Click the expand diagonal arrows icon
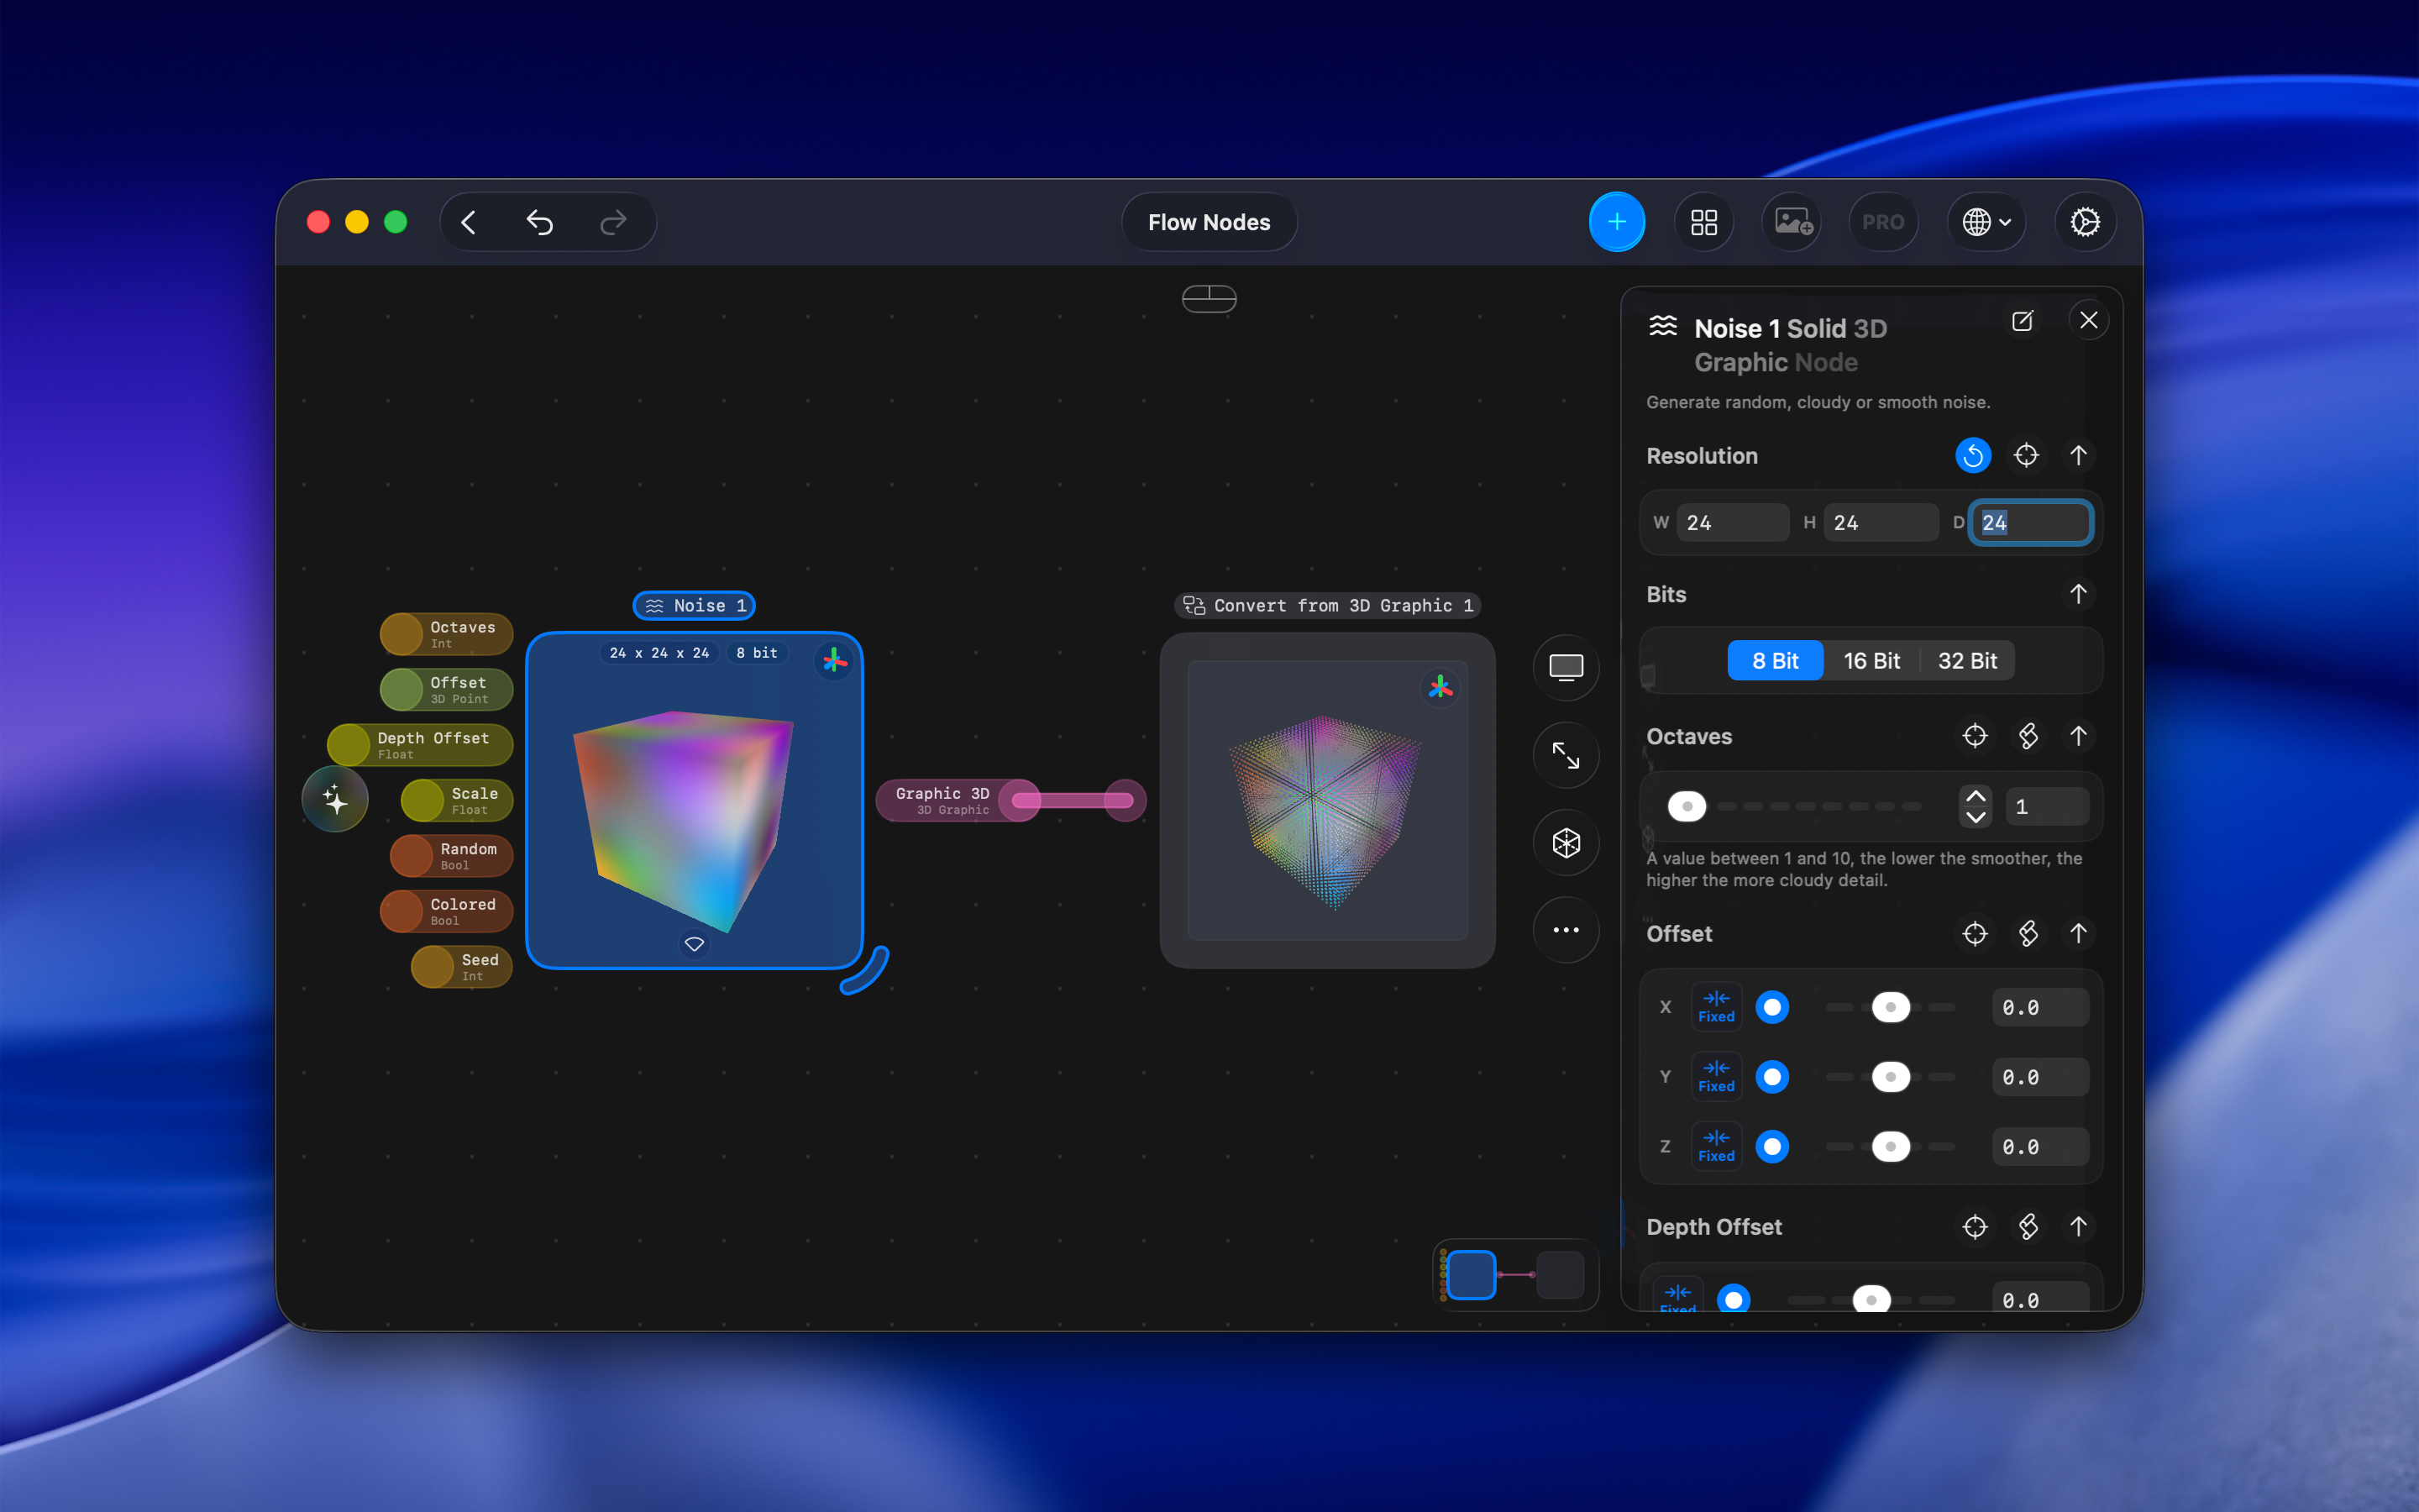Viewport: 2419px width, 1512px height. pos(1566,755)
